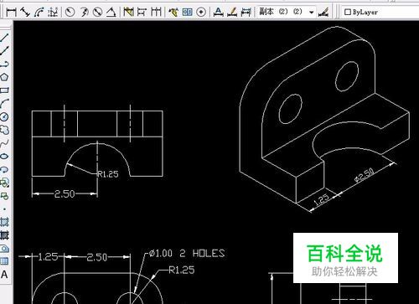The height and width of the screenshot is (304, 419).
Task: Select the 1.25 dimension on isometric view
Action: coord(321,199)
